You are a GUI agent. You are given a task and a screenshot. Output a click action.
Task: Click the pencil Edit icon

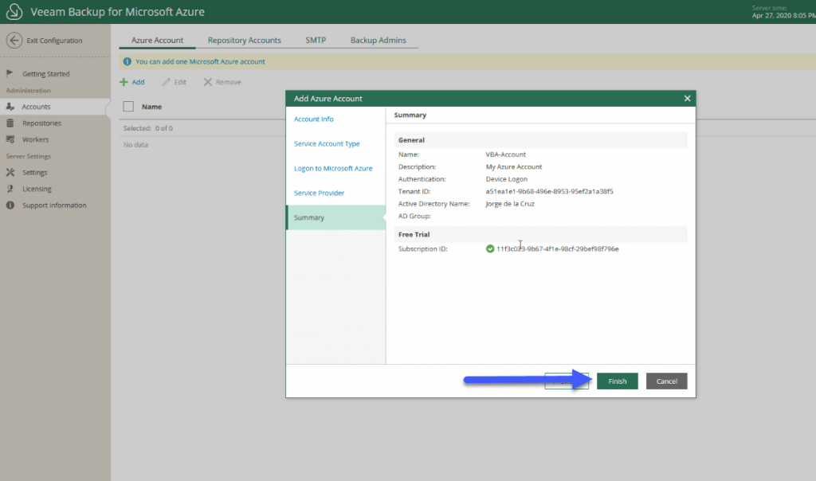tap(166, 82)
